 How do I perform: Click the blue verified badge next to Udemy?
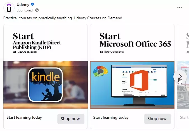pos(32,4)
